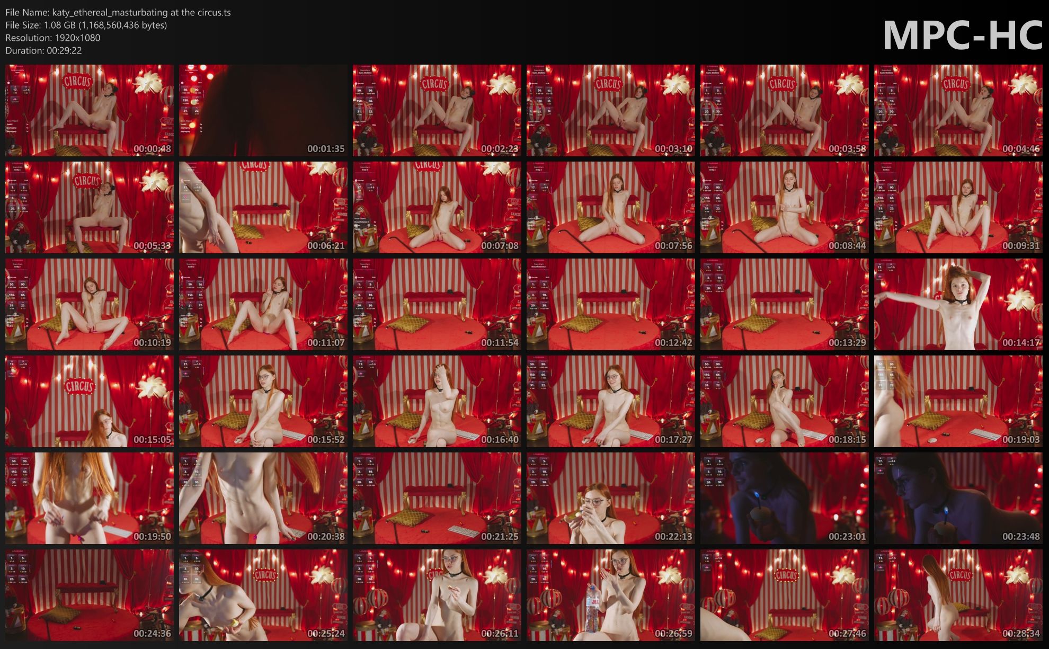Select the thumbnail stamped 00:06:21

click(263, 208)
